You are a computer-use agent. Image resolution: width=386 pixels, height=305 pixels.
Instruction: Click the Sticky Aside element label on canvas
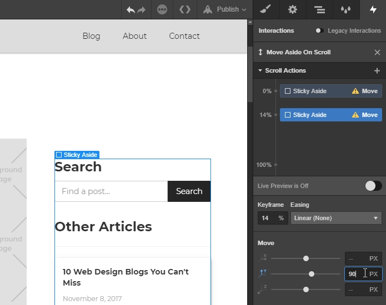[77, 155]
